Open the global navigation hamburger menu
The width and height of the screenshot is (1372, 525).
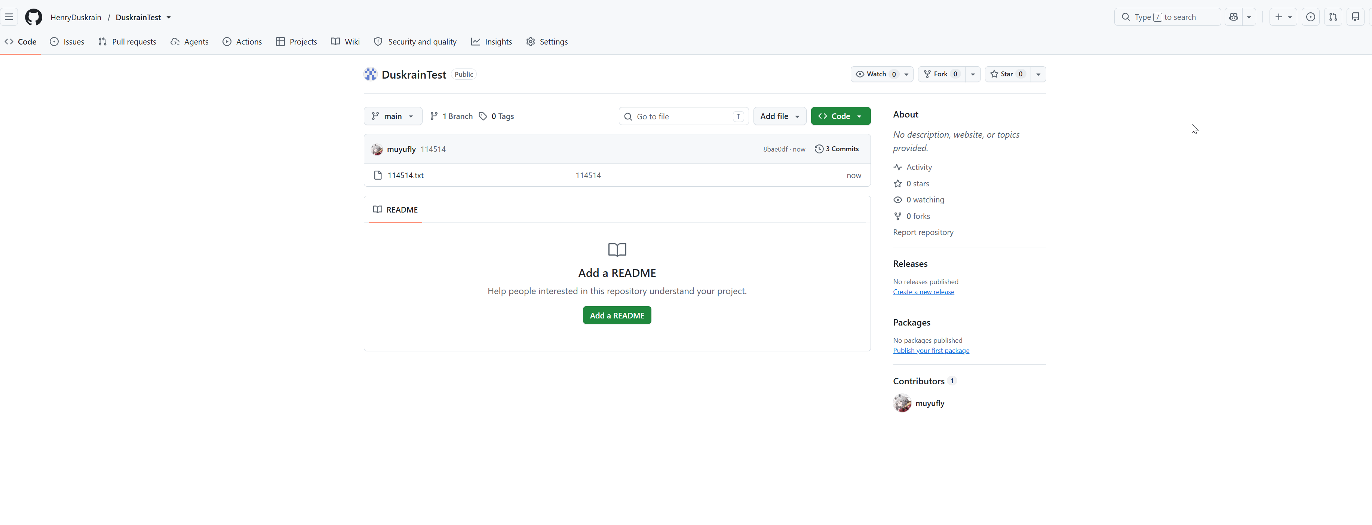[9, 17]
